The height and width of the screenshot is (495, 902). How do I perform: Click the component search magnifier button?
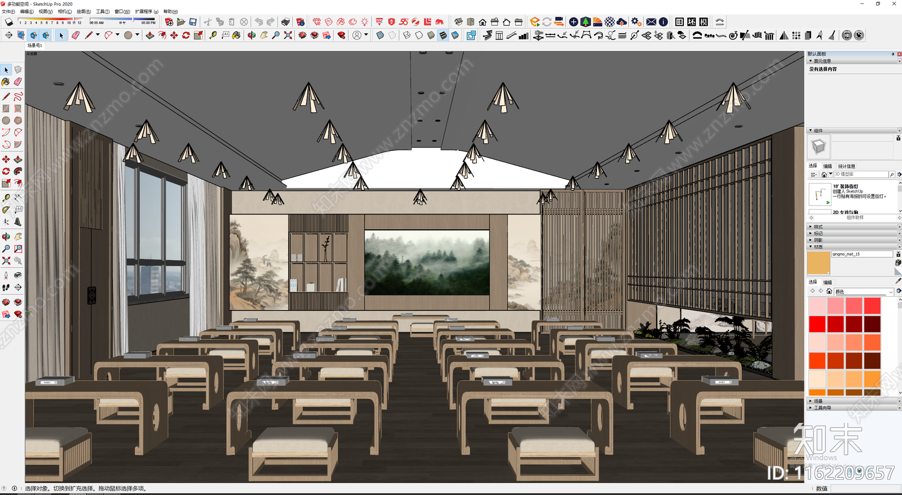(891, 175)
